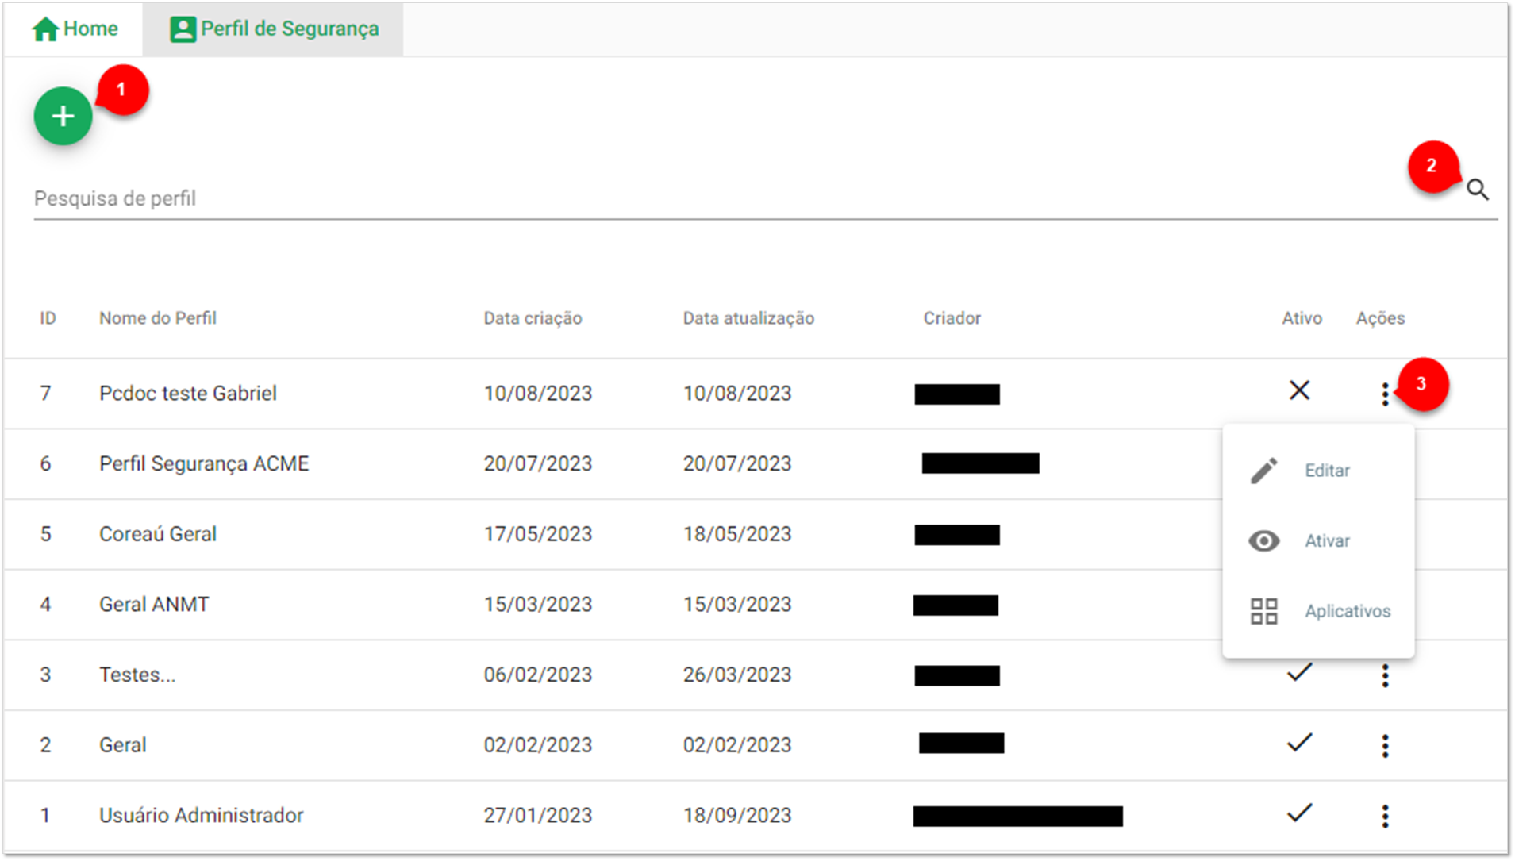The image size is (1515, 861).
Task: Click creation date 15/03/2023
Action: click(x=538, y=605)
